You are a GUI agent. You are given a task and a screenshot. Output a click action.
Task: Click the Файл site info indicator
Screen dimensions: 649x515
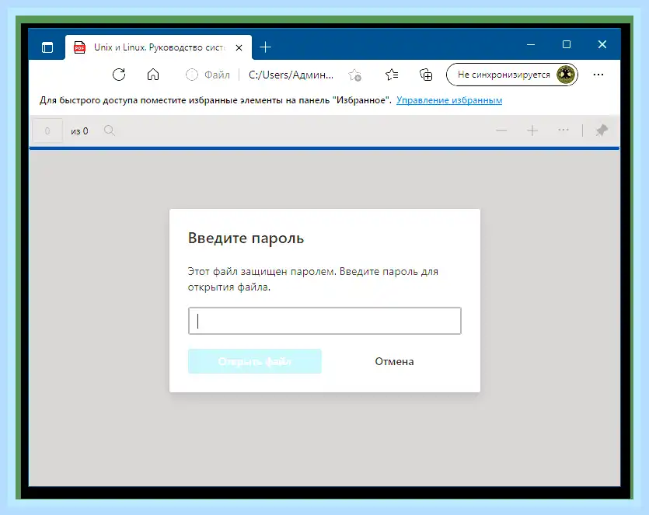tap(208, 75)
